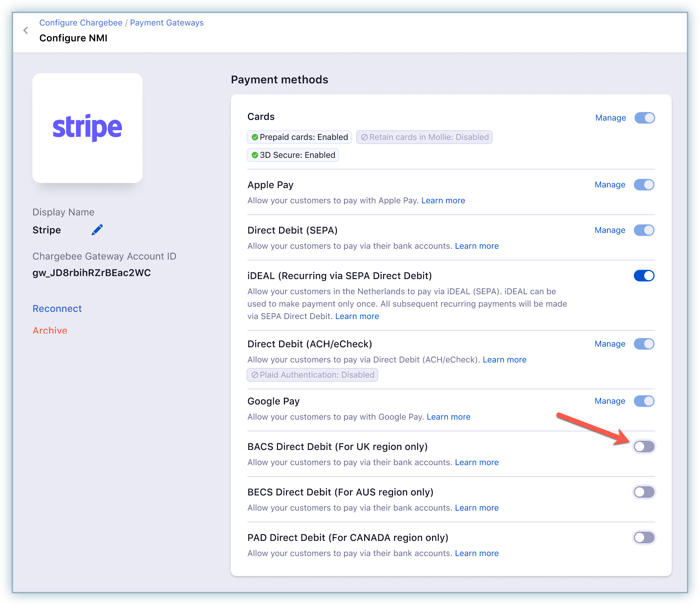Click Plaid Authentication Disabled badge

(x=312, y=375)
